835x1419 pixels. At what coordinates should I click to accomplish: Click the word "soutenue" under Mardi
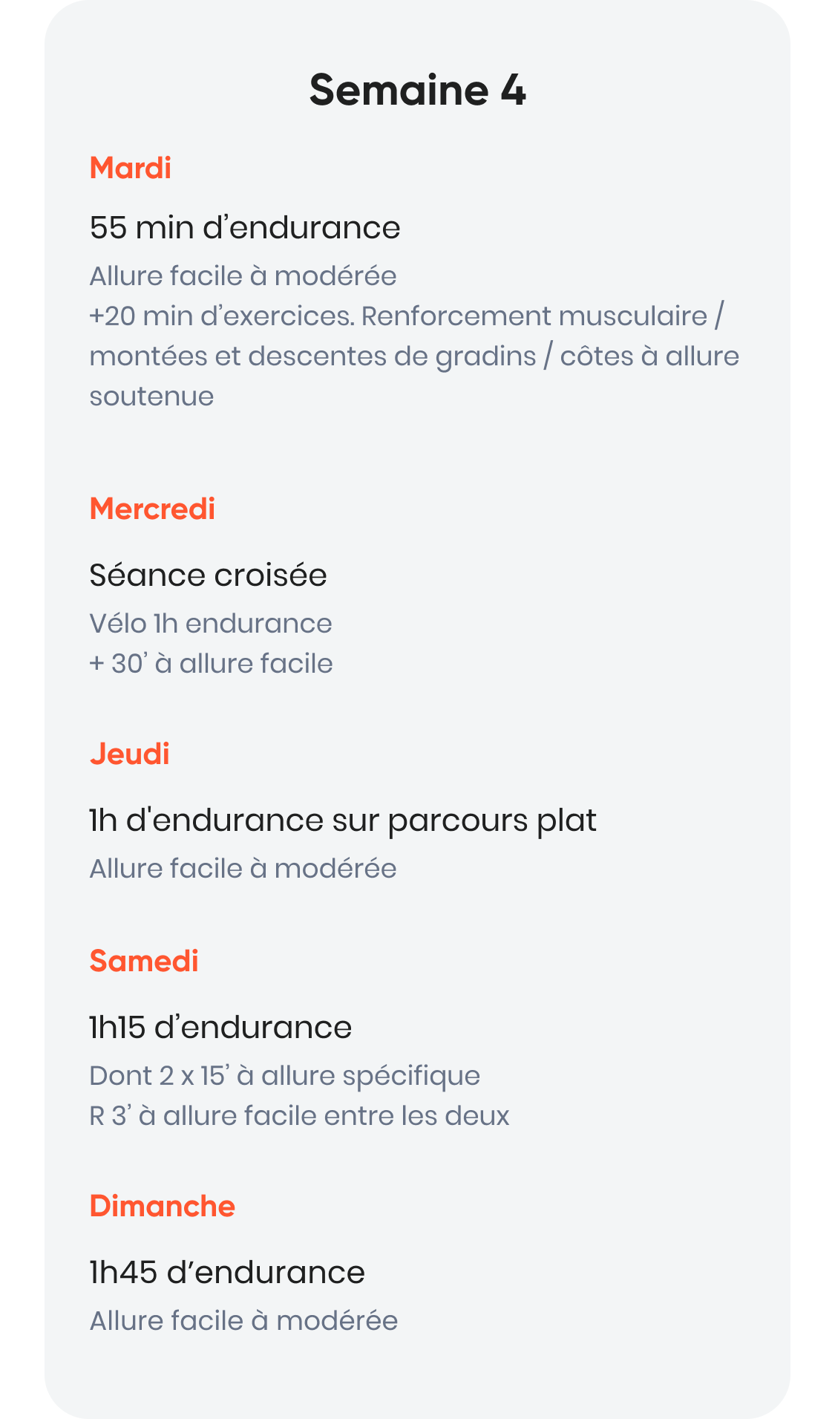point(151,397)
